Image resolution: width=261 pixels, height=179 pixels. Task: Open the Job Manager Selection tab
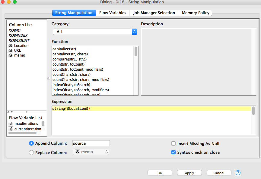click(x=154, y=13)
